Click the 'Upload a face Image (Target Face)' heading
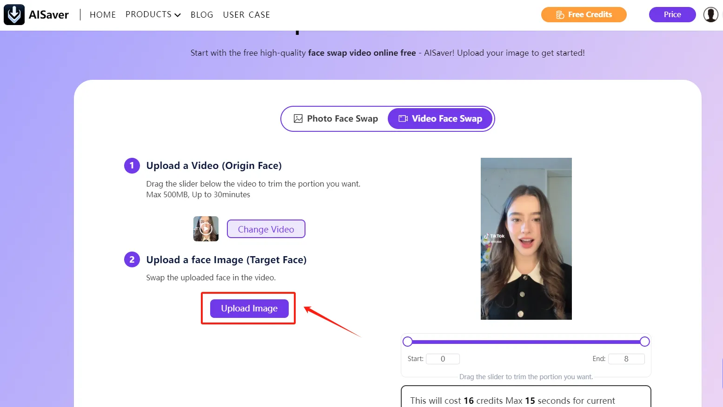Screen dimensions: 723x407 [x=226, y=260]
